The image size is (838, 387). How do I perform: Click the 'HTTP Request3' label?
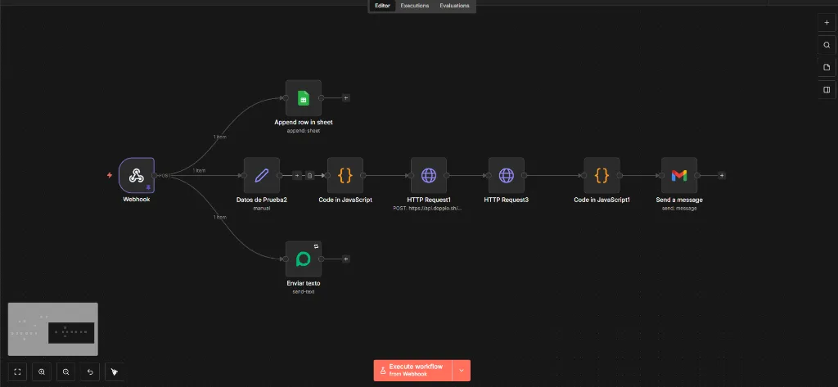506,200
